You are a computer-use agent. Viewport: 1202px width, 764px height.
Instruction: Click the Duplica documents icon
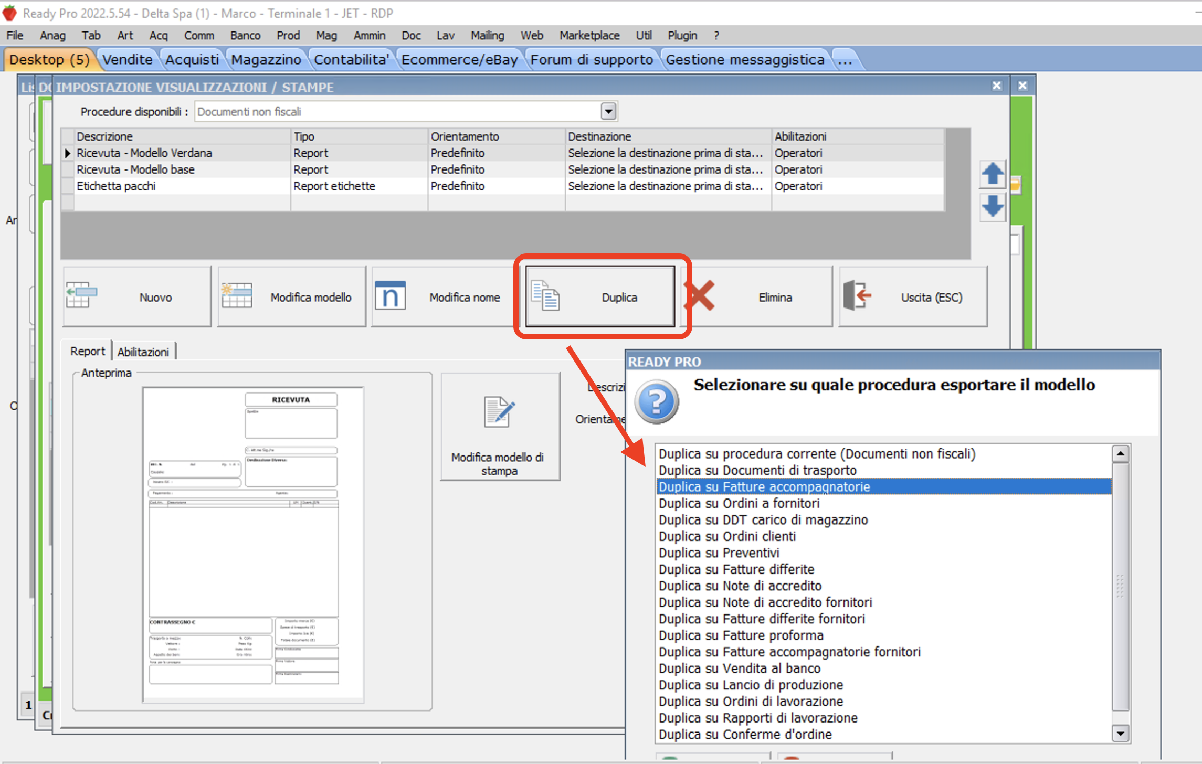click(x=545, y=295)
